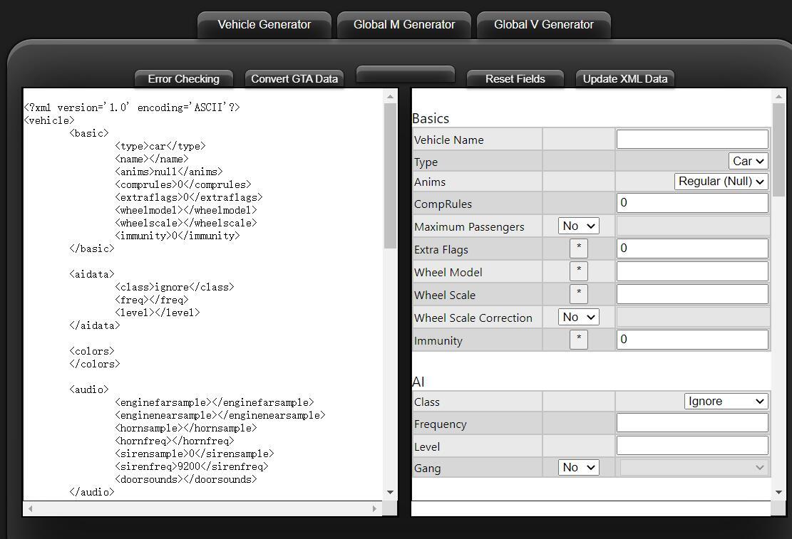Click the Wheel Scale input field
This screenshot has width=792, height=539.
tap(692, 294)
